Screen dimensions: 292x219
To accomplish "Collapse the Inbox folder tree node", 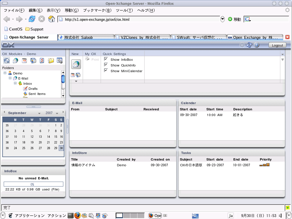I will (x=15, y=83).
